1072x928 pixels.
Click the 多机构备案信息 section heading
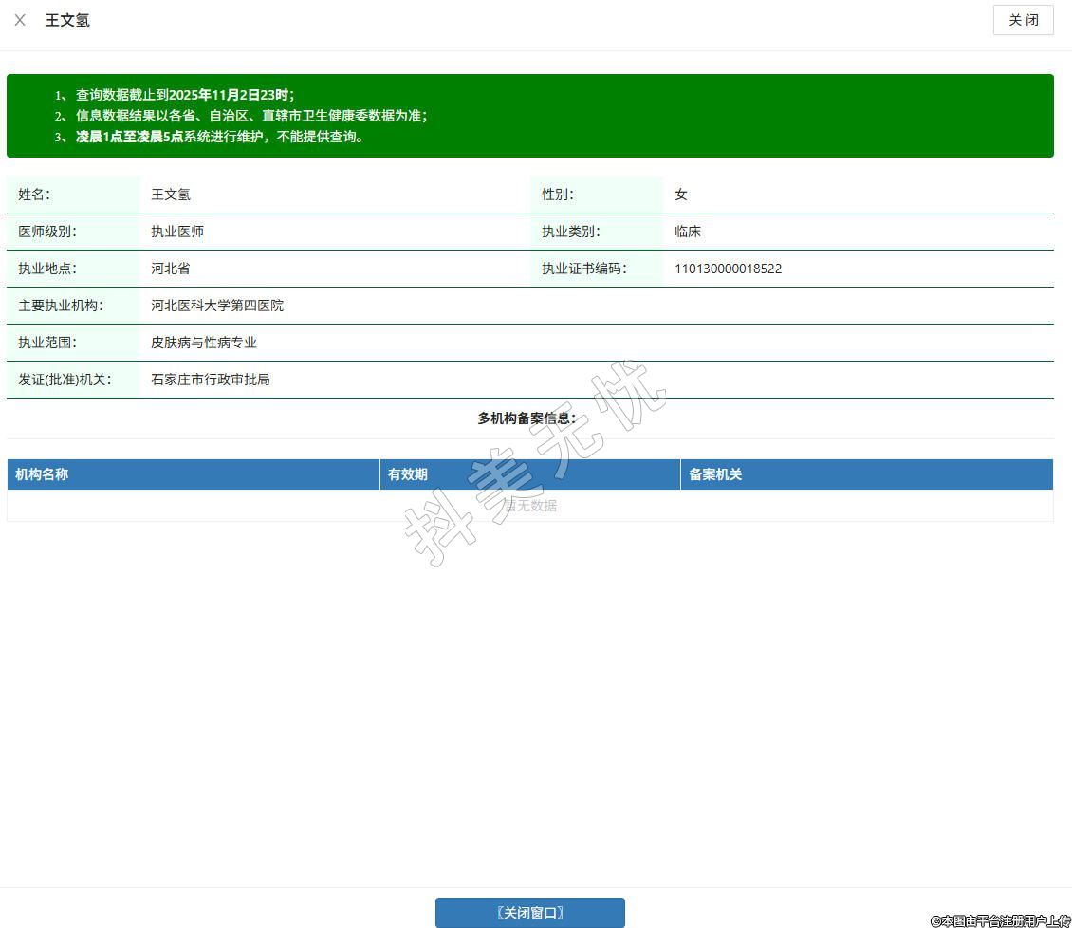coord(527,418)
